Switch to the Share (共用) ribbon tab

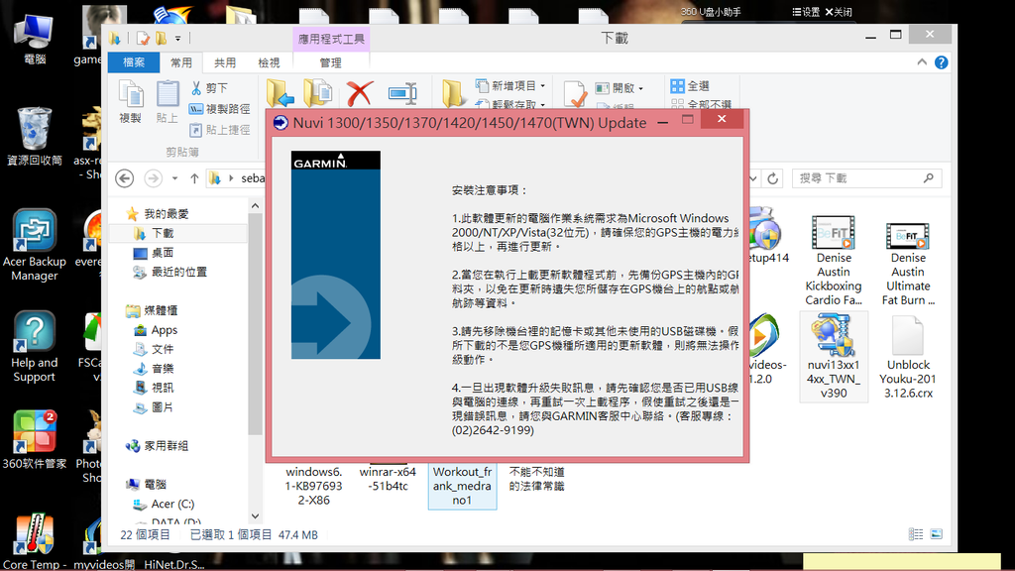click(225, 62)
